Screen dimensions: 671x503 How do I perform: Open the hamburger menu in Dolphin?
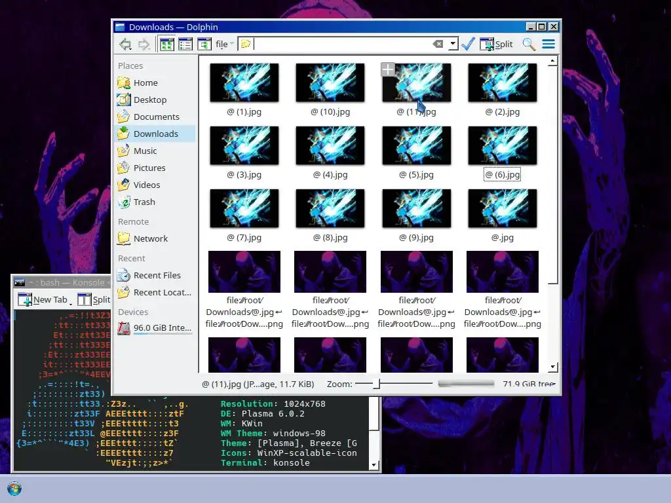coord(548,44)
